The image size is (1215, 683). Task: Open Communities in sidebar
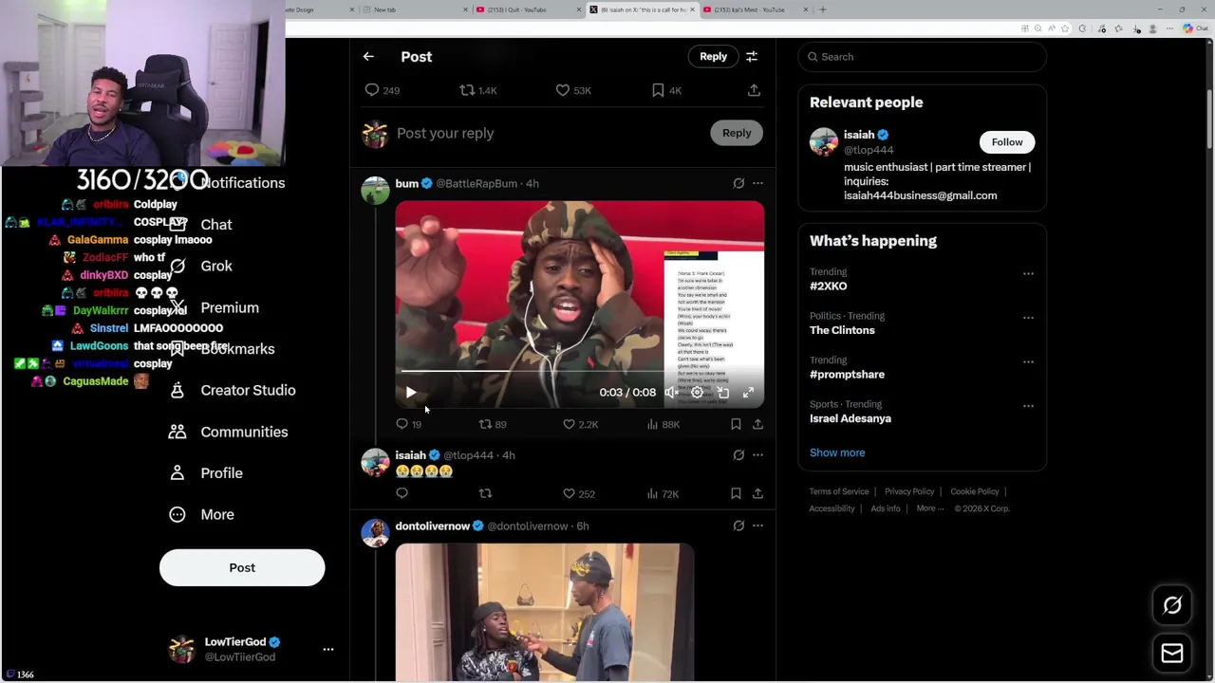pyautogui.click(x=228, y=432)
